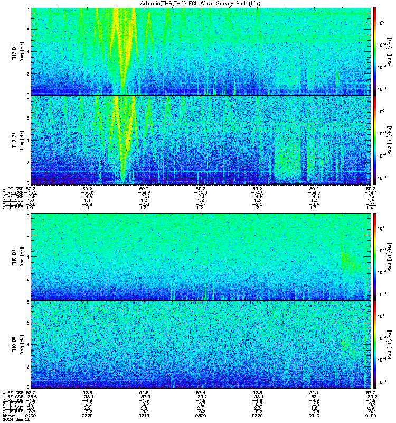
Task: Click the '0200' time tick label
Action: [30, 416]
